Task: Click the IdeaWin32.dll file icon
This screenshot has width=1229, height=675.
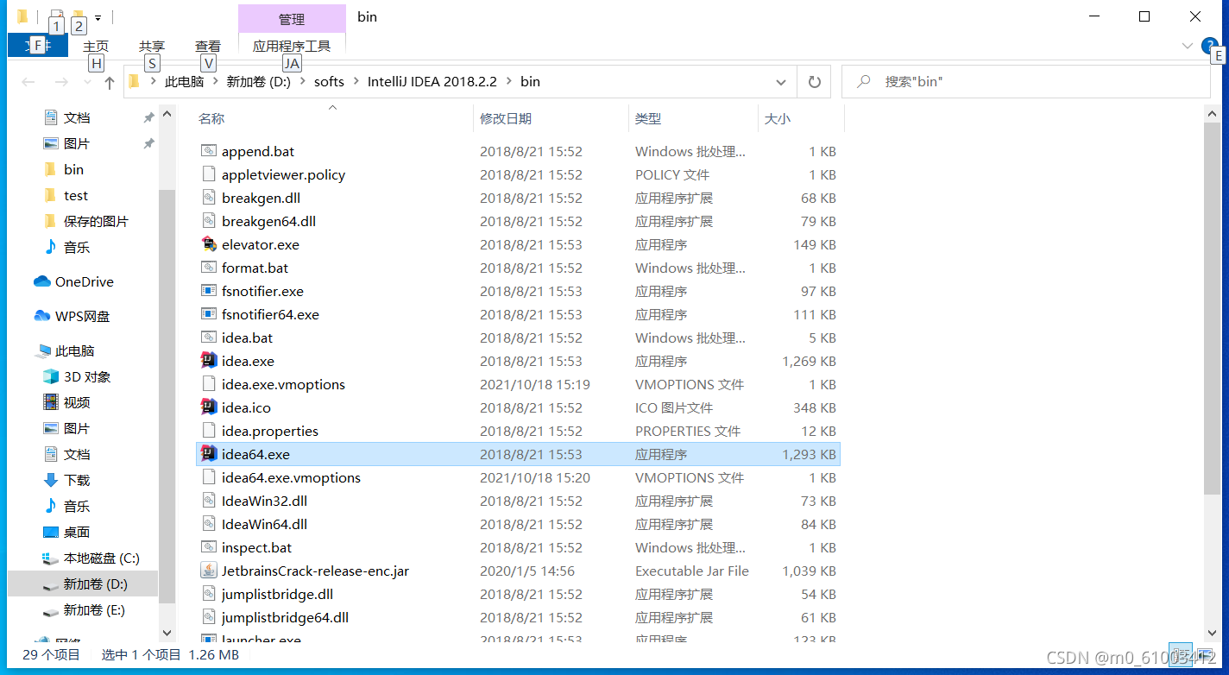Action: pos(208,501)
